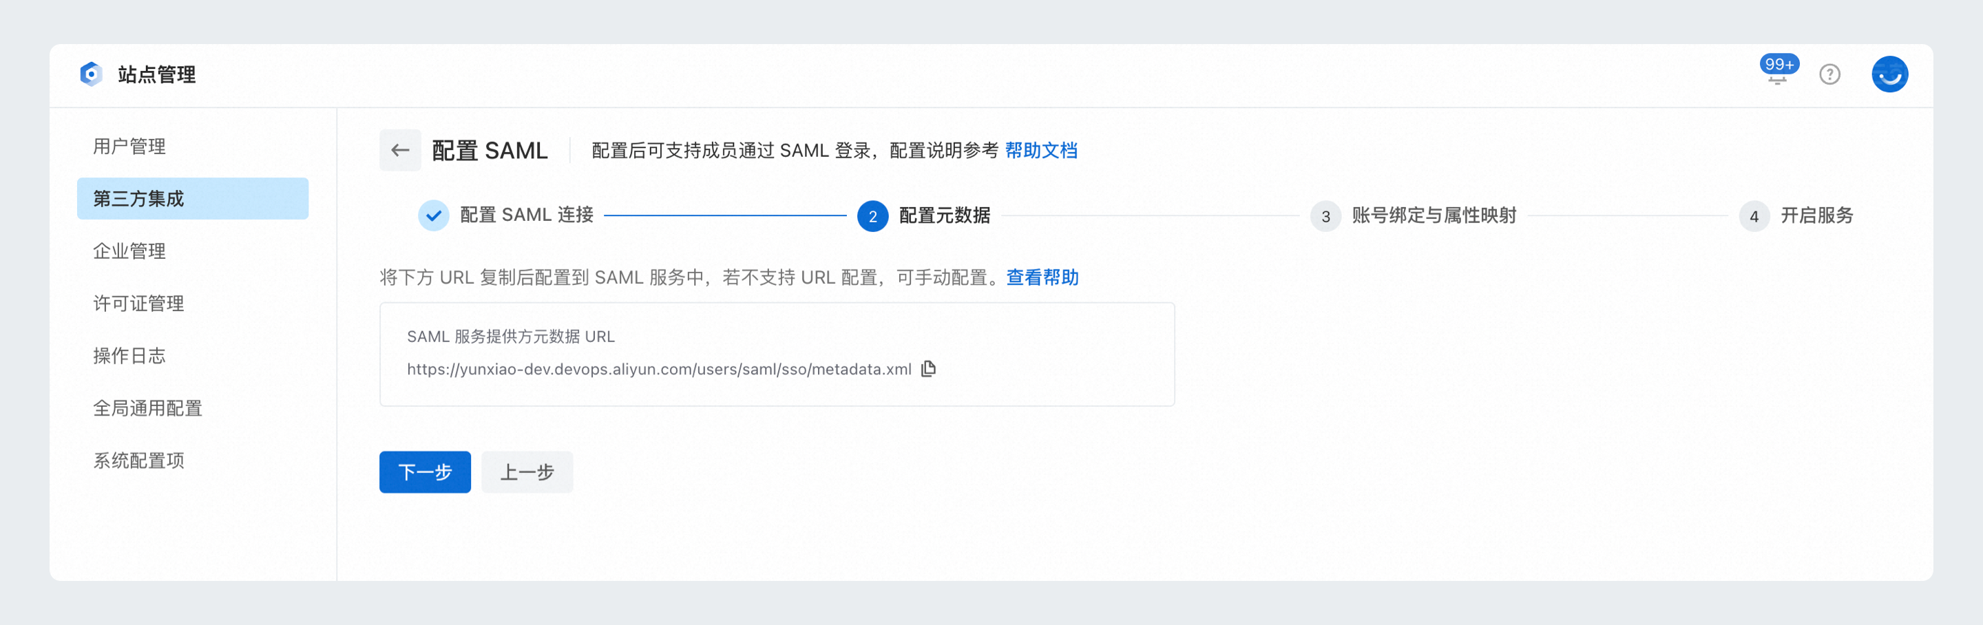Open 用户管理 in the sidebar
The height and width of the screenshot is (625, 1983).
click(x=193, y=146)
